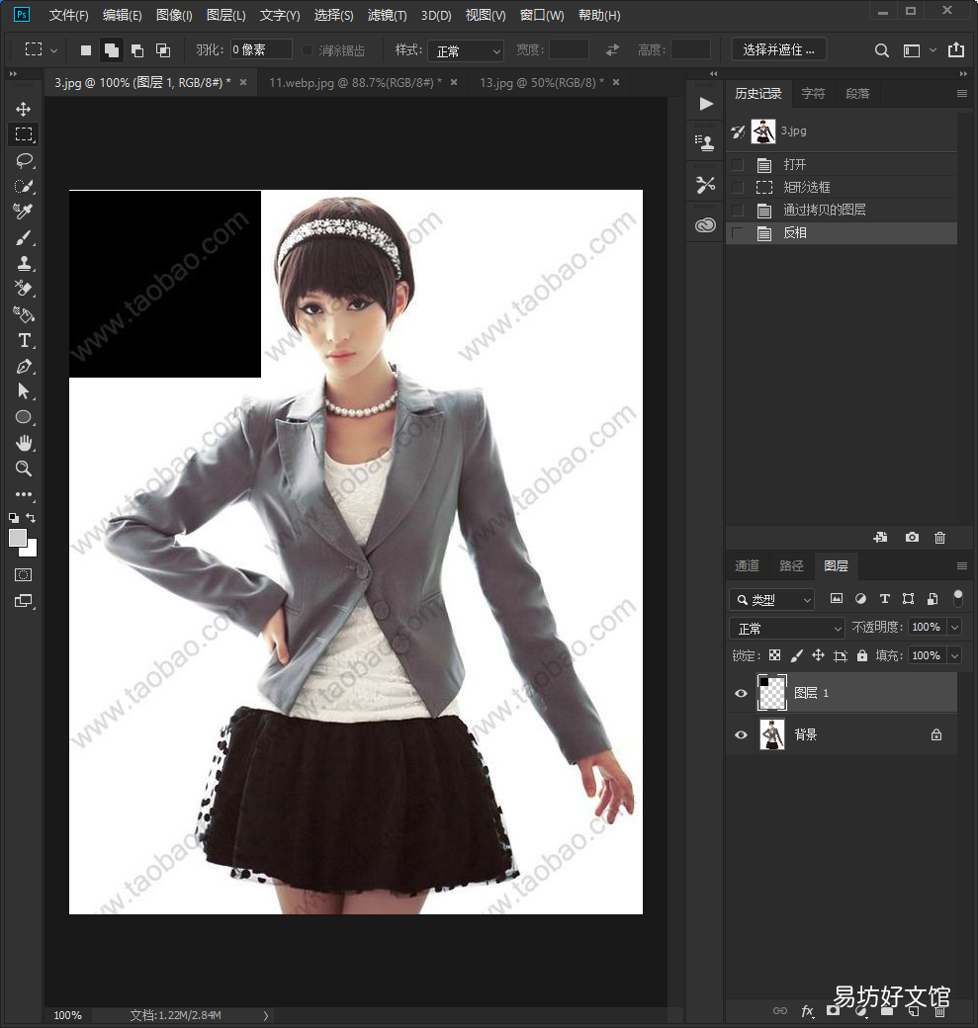The height and width of the screenshot is (1028, 978).
Task: Click the Clone Stamp tool
Action: [x=24, y=264]
